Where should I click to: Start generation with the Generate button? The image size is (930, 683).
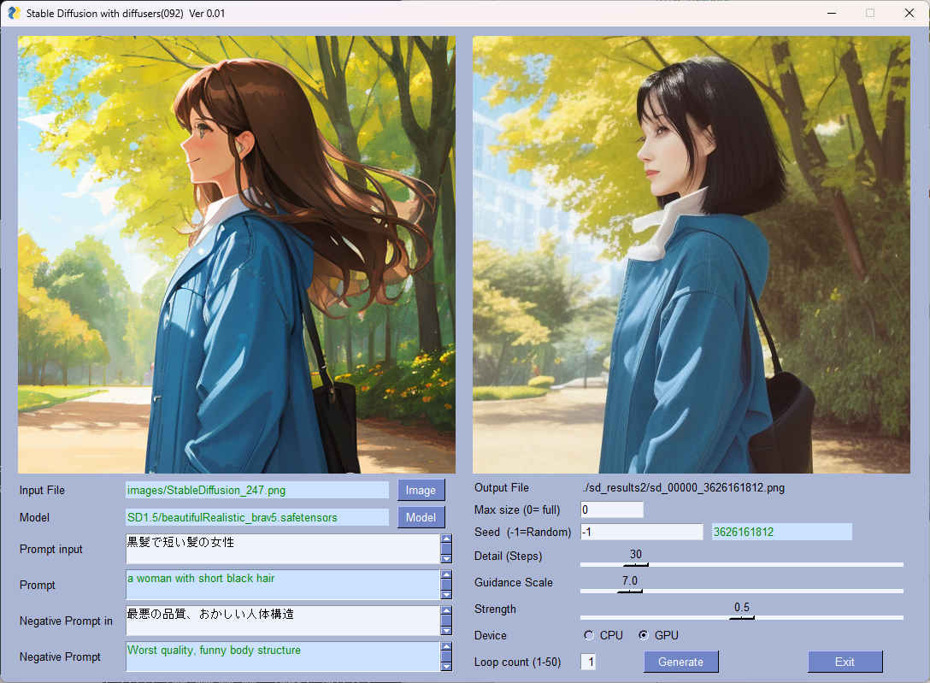680,662
